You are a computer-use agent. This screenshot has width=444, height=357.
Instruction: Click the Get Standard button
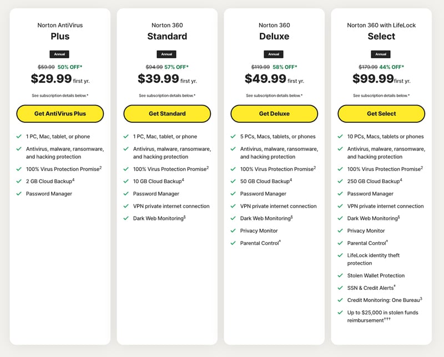167,114
